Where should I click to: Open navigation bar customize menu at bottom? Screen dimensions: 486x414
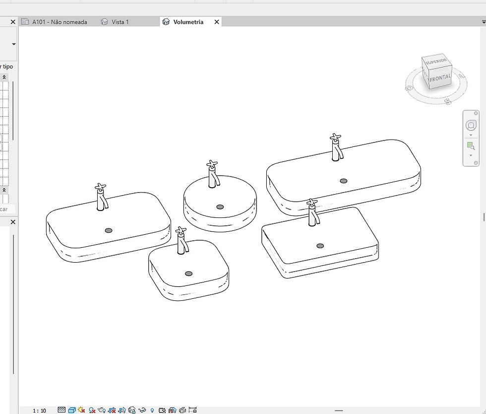point(476,163)
